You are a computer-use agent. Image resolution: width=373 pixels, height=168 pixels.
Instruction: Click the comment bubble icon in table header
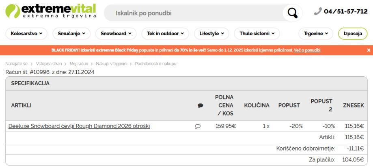(x=200, y=106)
